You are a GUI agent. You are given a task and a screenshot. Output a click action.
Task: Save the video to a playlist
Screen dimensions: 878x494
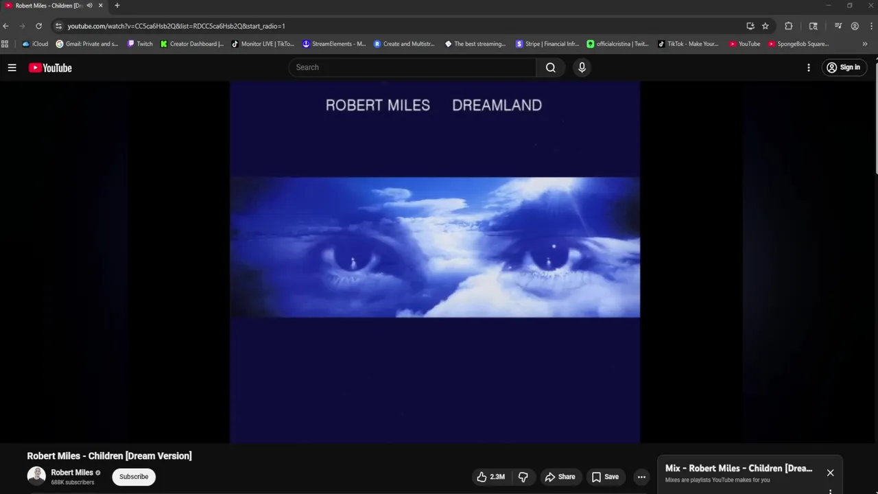point(605,477)
